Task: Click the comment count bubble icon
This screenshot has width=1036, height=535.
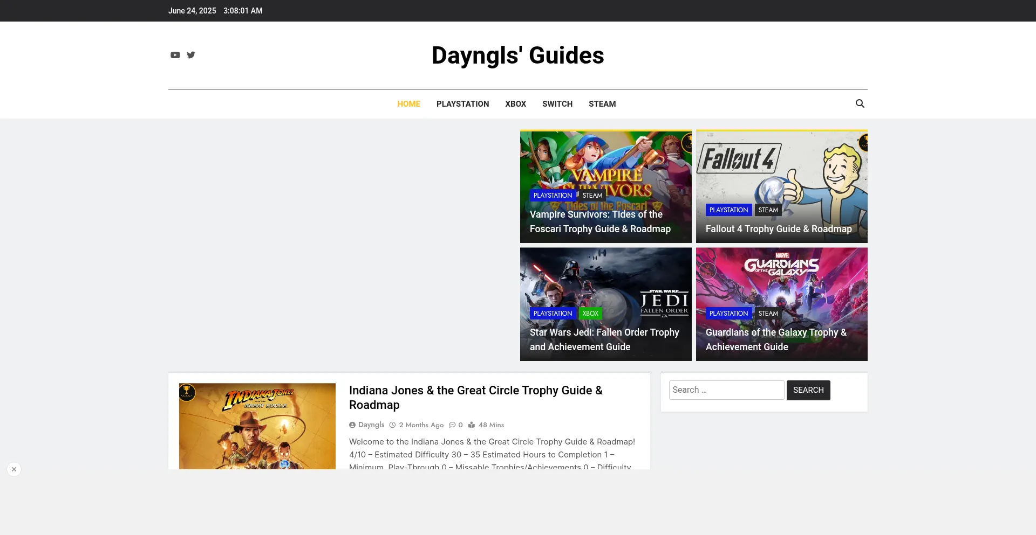Action: point(452,425)
